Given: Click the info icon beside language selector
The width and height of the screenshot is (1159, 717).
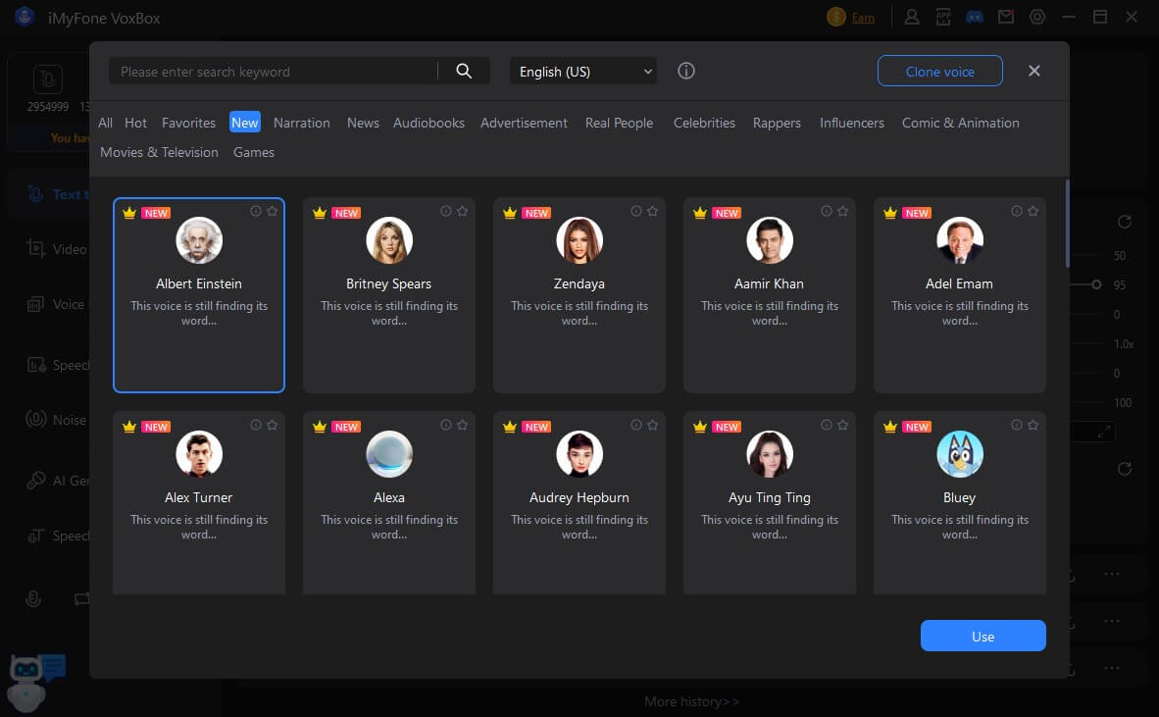Looking at the screenshot, I should [x=686, y=72].
